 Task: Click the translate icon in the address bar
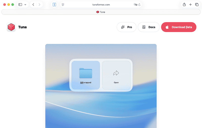(135, 5)
